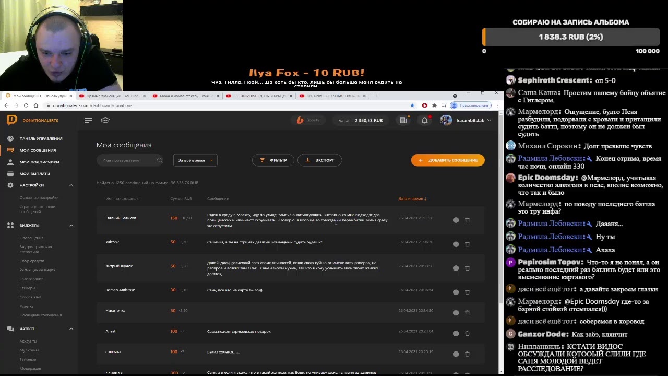668x376 pixels.
Task: Click the ФИЛЬТР button
Action: coord(273,160)
